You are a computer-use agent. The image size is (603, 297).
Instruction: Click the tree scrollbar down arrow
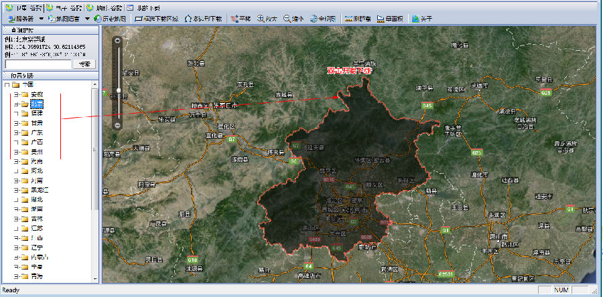94,278
